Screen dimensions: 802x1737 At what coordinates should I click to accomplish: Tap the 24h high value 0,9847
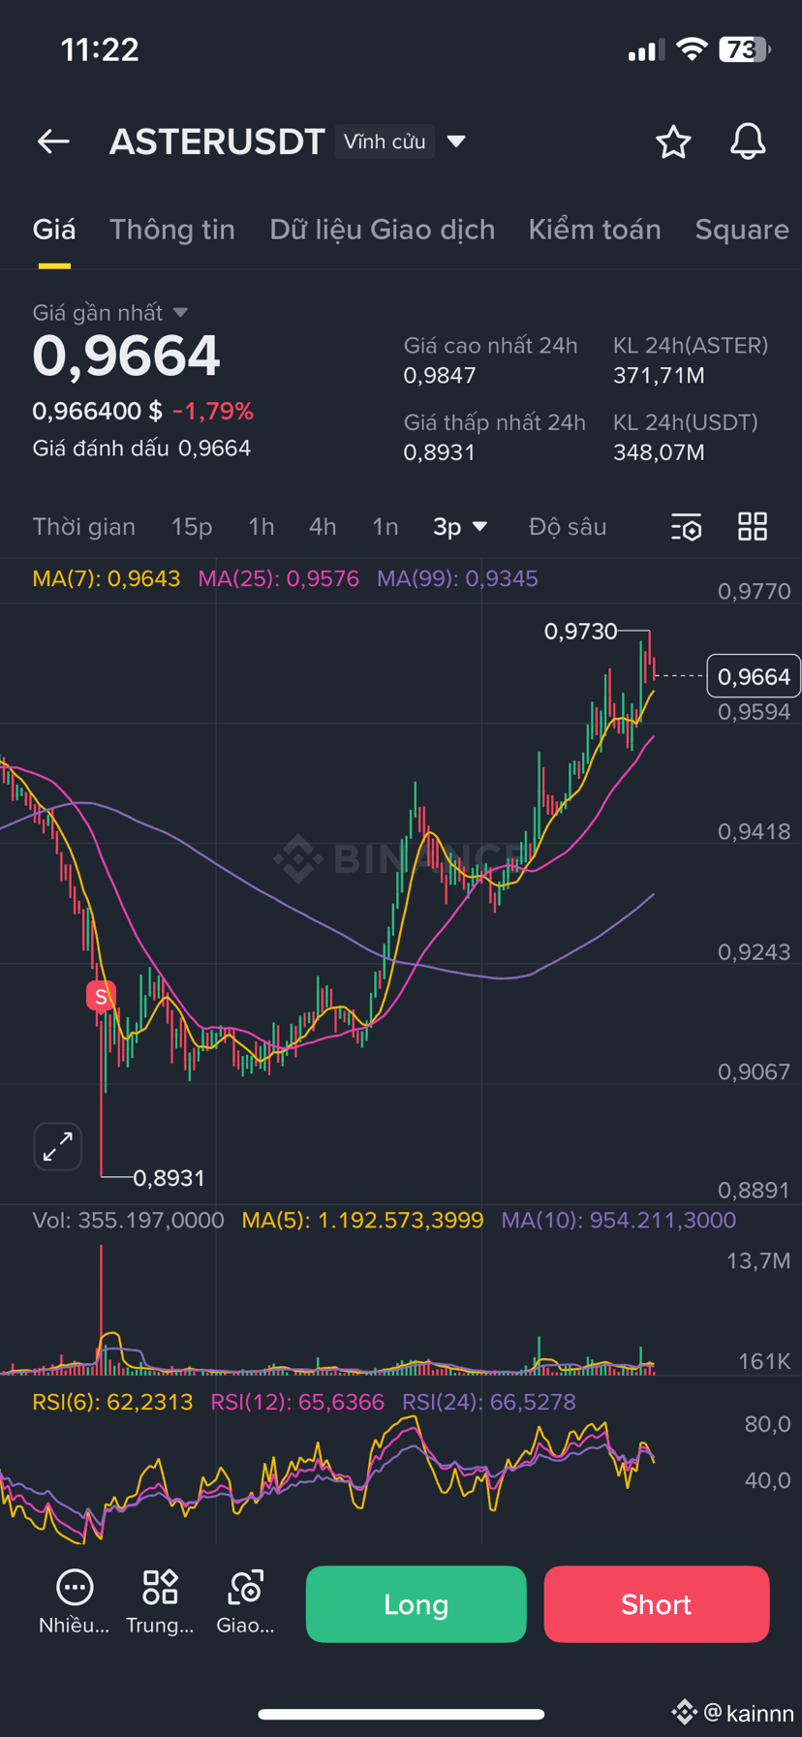click(440, 376)
